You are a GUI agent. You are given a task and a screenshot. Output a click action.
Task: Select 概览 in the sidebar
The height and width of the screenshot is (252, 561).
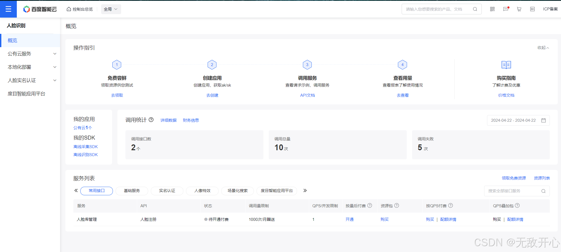[30, 40]
